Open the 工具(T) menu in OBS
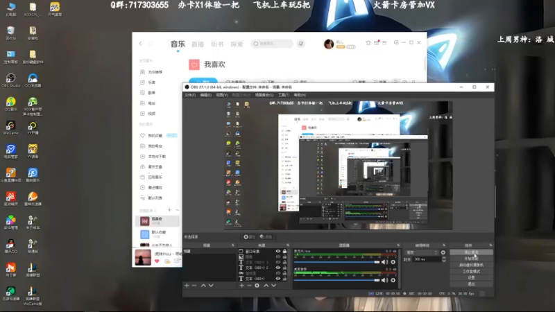555x312 pixels. [x=284, y=95]
